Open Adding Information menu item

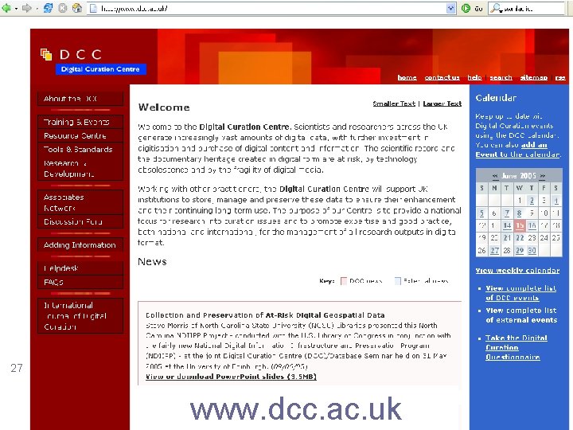[x=80, y=245]
